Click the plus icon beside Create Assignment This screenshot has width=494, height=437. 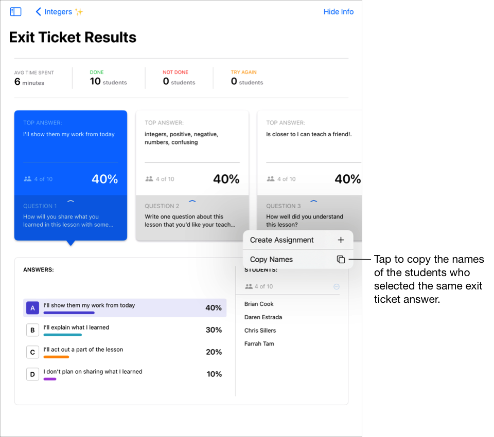click(x=341, y=240)
